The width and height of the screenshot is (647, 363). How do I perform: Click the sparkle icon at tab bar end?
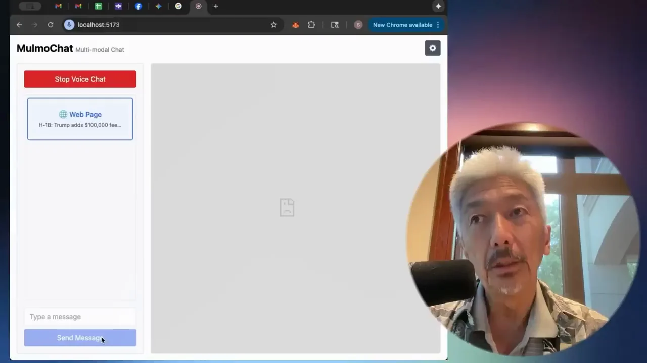[438, 6]
